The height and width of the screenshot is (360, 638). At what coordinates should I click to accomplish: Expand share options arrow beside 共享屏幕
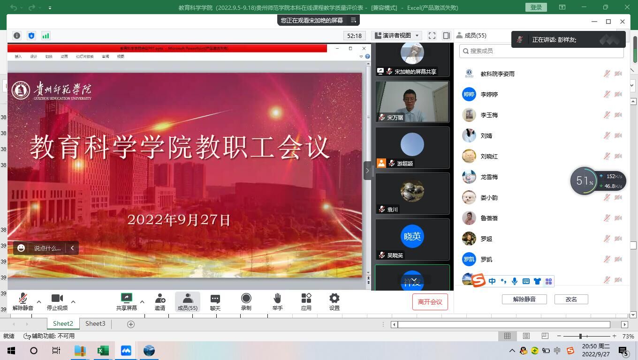coord(142,301)
